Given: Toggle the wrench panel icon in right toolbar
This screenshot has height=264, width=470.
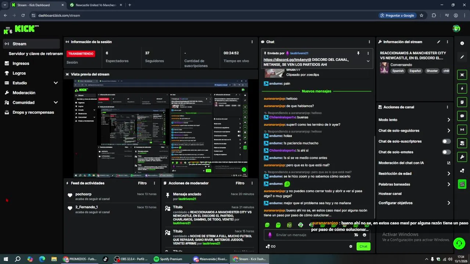Looking at the screenshot, I should [462, 157].
